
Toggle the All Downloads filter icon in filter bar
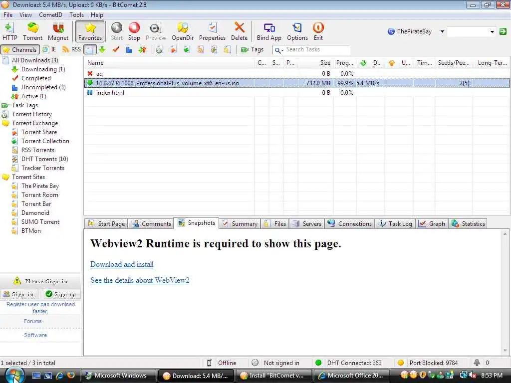(90, 49)
